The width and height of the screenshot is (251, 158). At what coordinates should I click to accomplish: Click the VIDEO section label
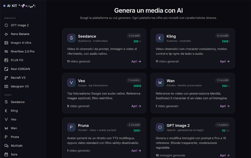(x=8, y=95)
